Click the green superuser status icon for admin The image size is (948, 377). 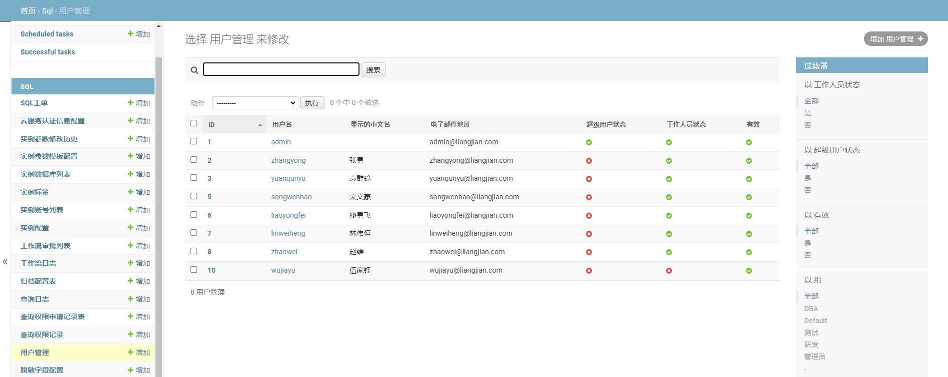click(588, 142)
